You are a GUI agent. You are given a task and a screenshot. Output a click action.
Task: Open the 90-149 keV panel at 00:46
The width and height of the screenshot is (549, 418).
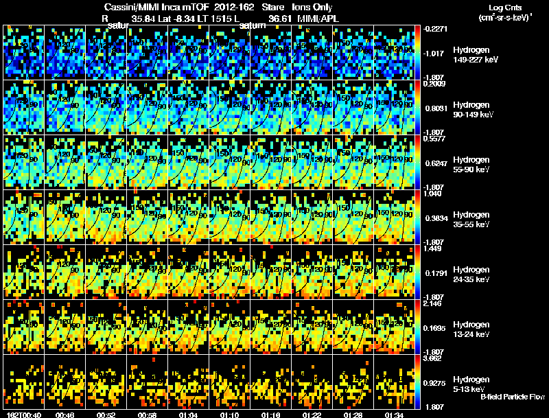(65, 107)
